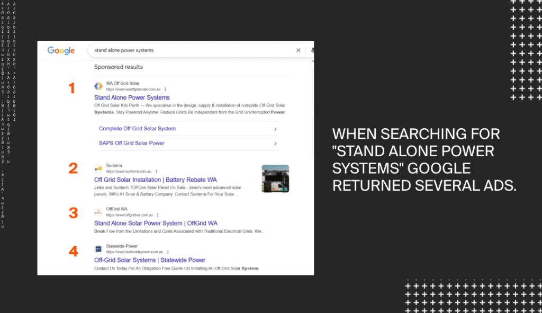Expand chevron beside Complete Off Grid Solar System
Viewport: 542px width, 313px height.
pos(275,129)
